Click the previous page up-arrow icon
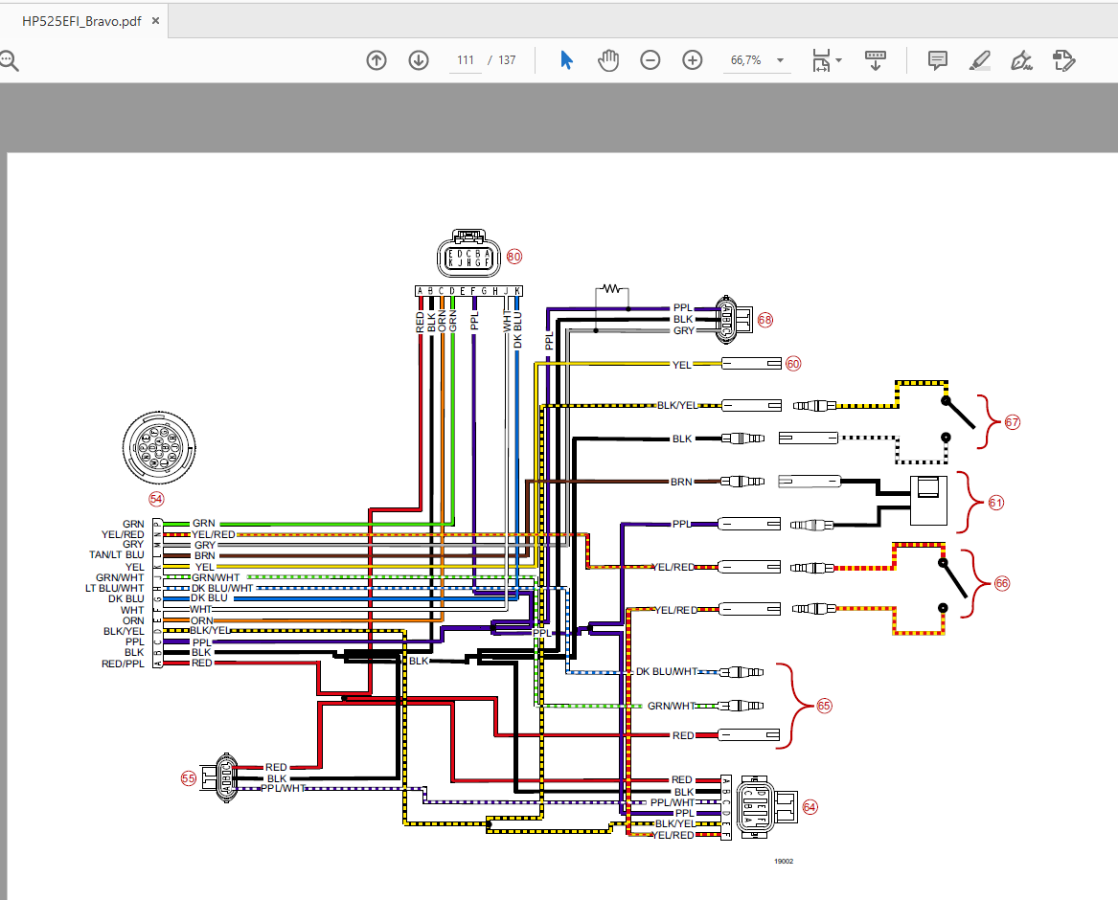1118x900 pixels. coord(376,60)
